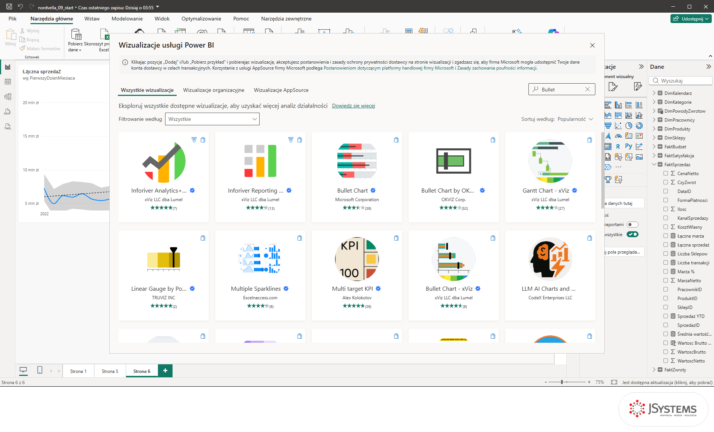Clear the Bullet search with X icon
This screenshot has width=714, height=432.
click(x=588, y=89)
